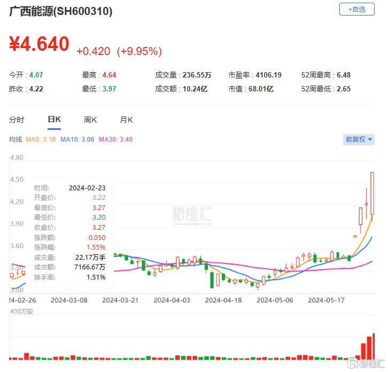Image resolution: width=388 pixels, height=372 pixels.
Task: Click the 52周最低 value 2.65
Action: 344,89
